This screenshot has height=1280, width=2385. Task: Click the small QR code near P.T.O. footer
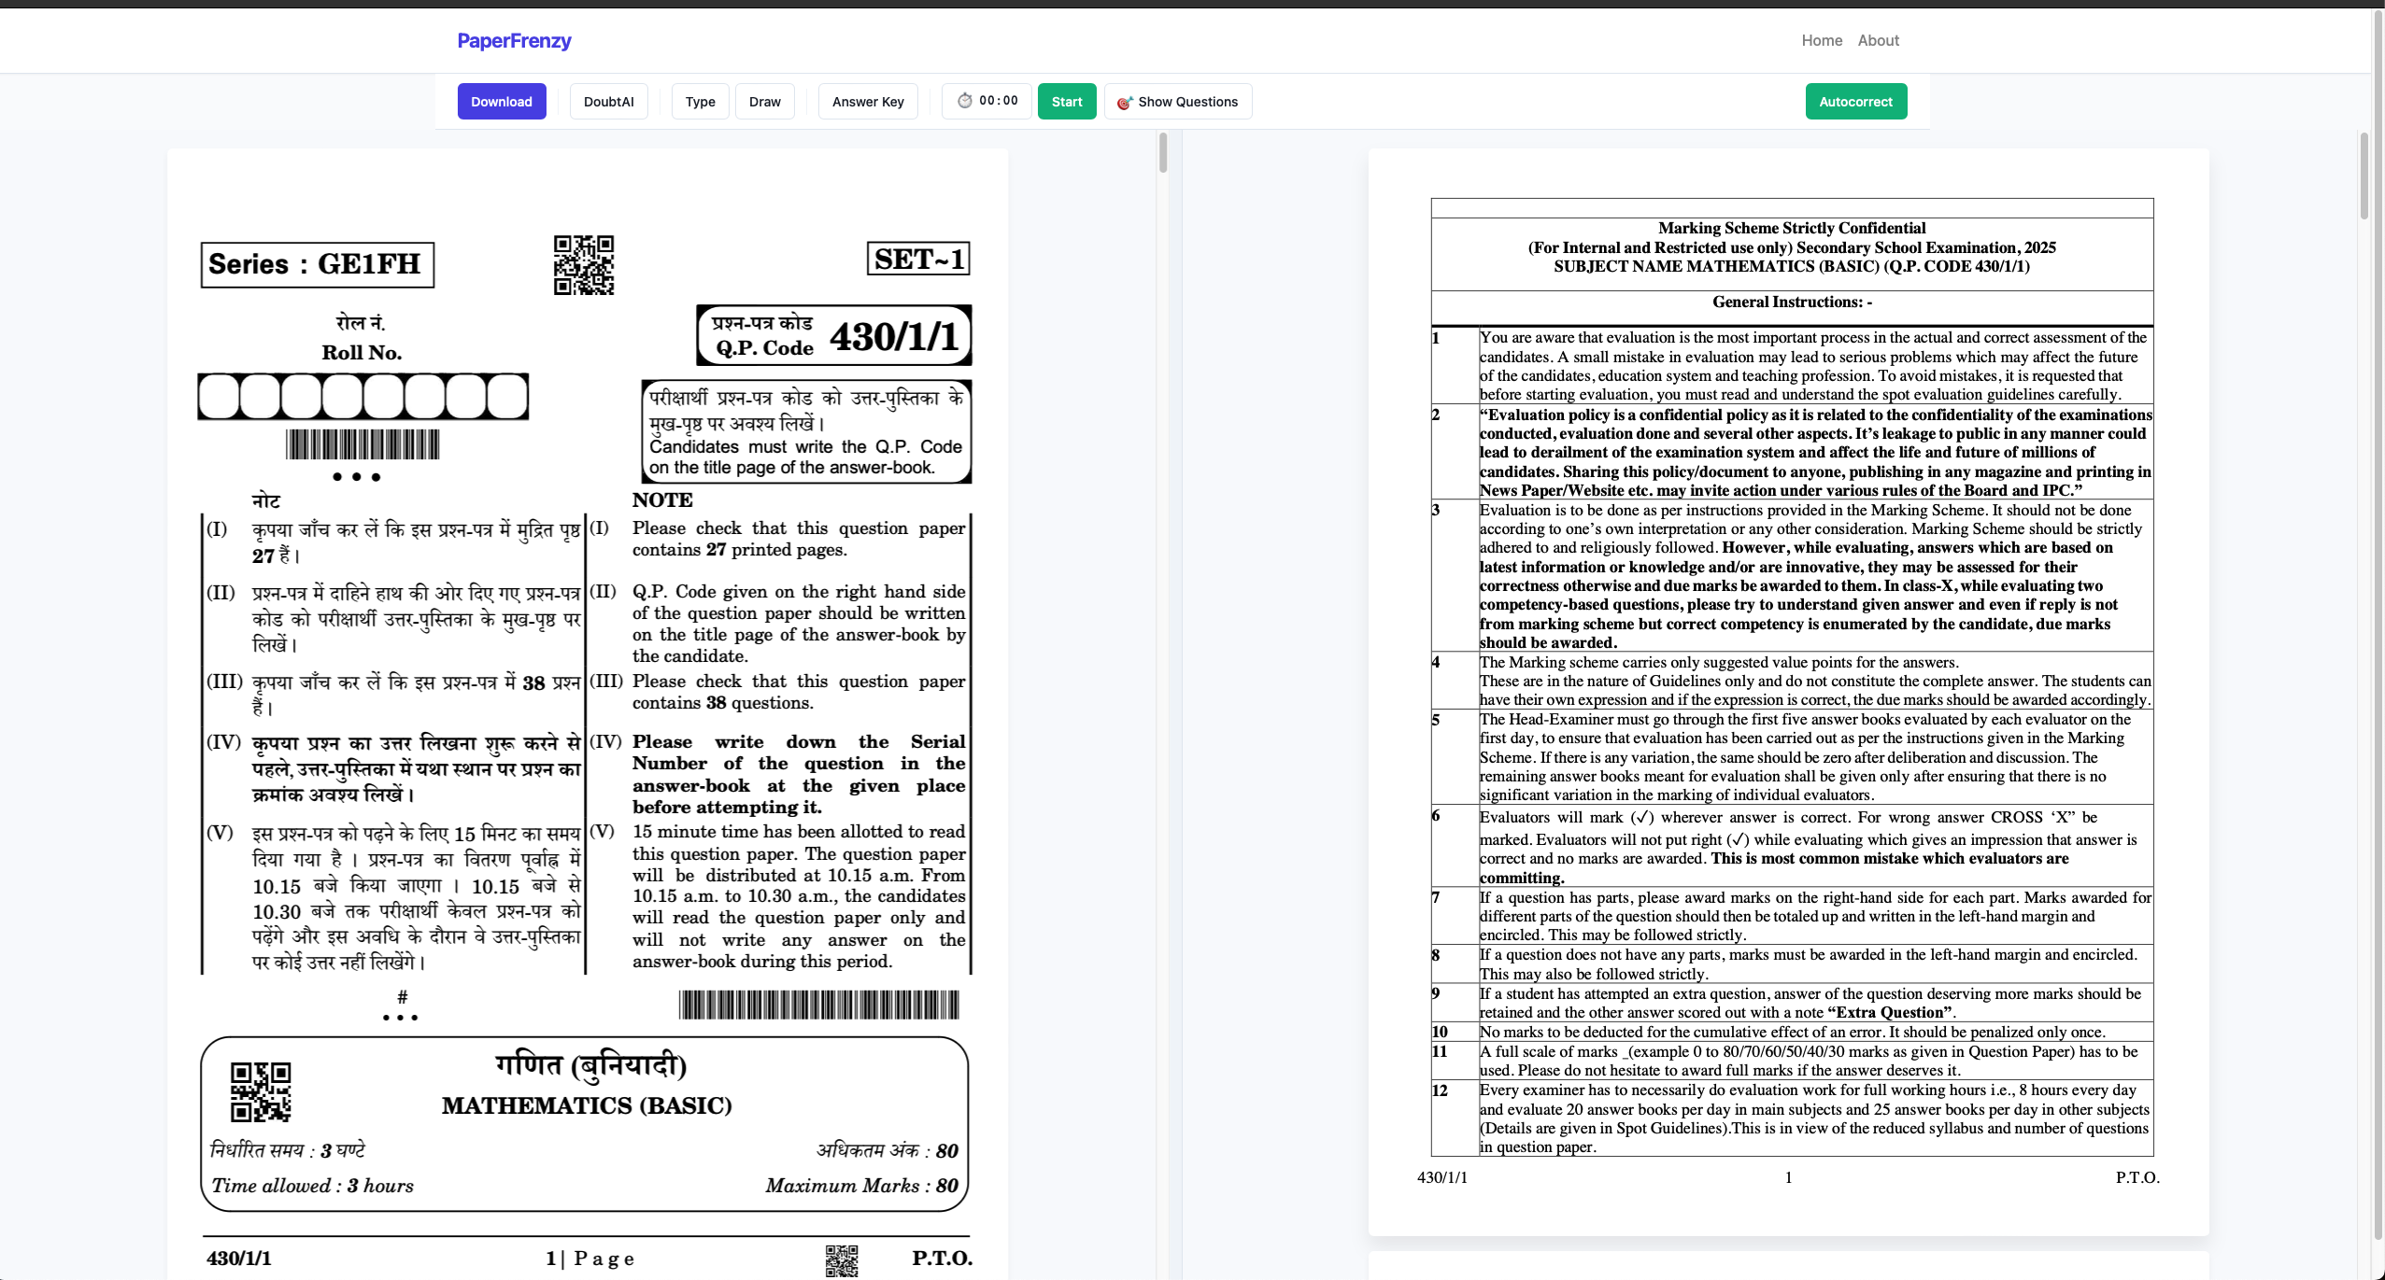pyautogui.click(x=841, y=1260)
